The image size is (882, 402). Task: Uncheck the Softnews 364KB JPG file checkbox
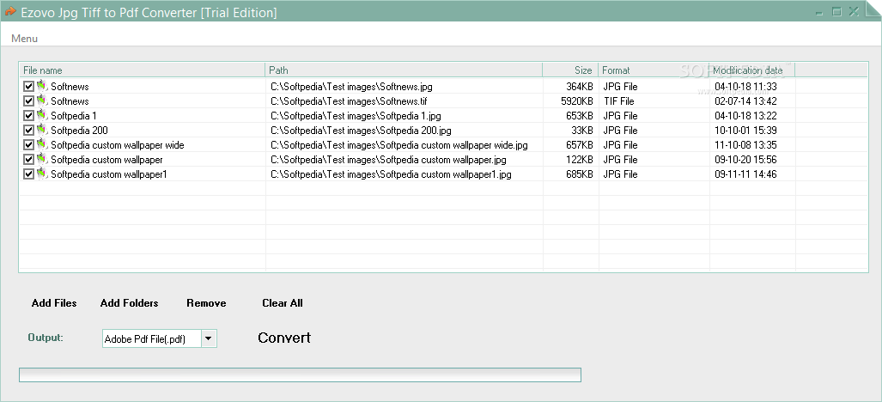28,87
